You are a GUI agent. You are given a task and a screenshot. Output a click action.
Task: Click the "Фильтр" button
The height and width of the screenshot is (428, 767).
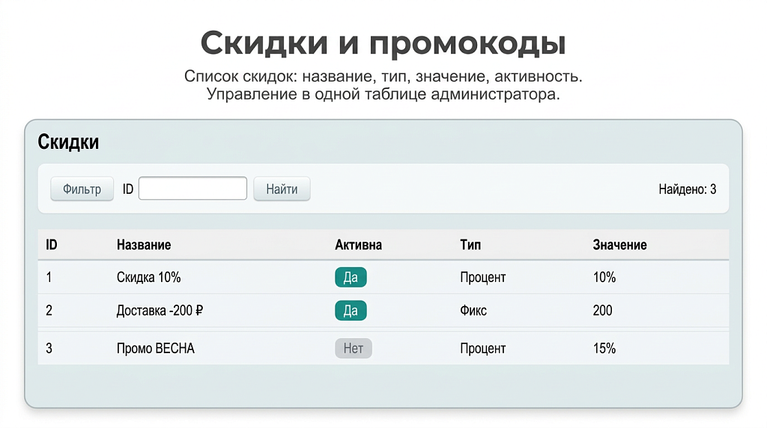coord(82,189)
